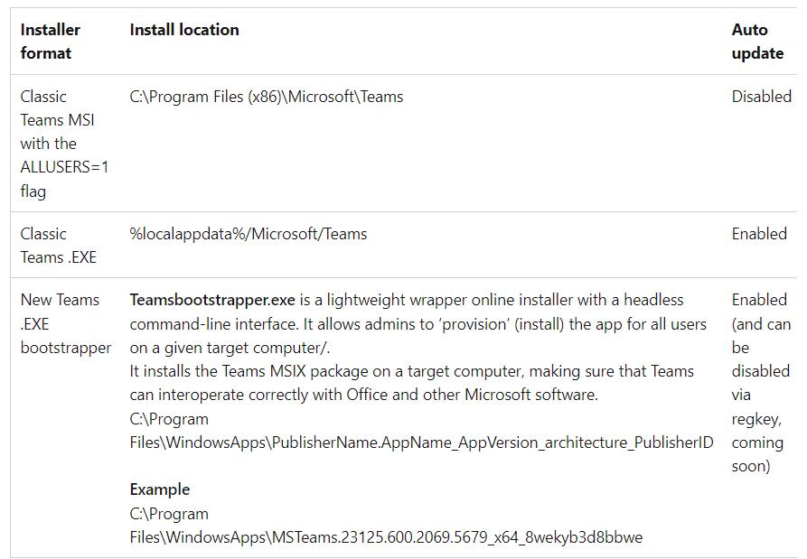
Task: Click the PublisherName.AppName_AppVersion path text
Action: (421, 443)
